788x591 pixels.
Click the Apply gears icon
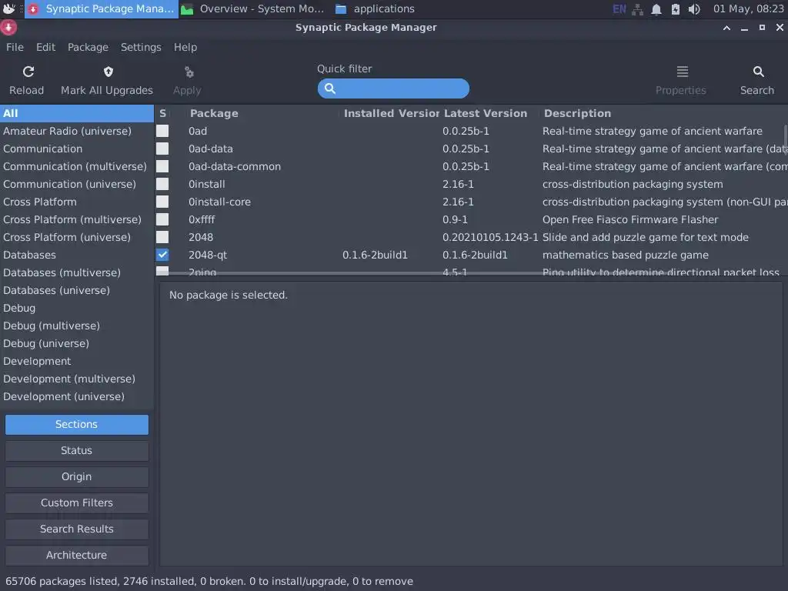point(189,72)
